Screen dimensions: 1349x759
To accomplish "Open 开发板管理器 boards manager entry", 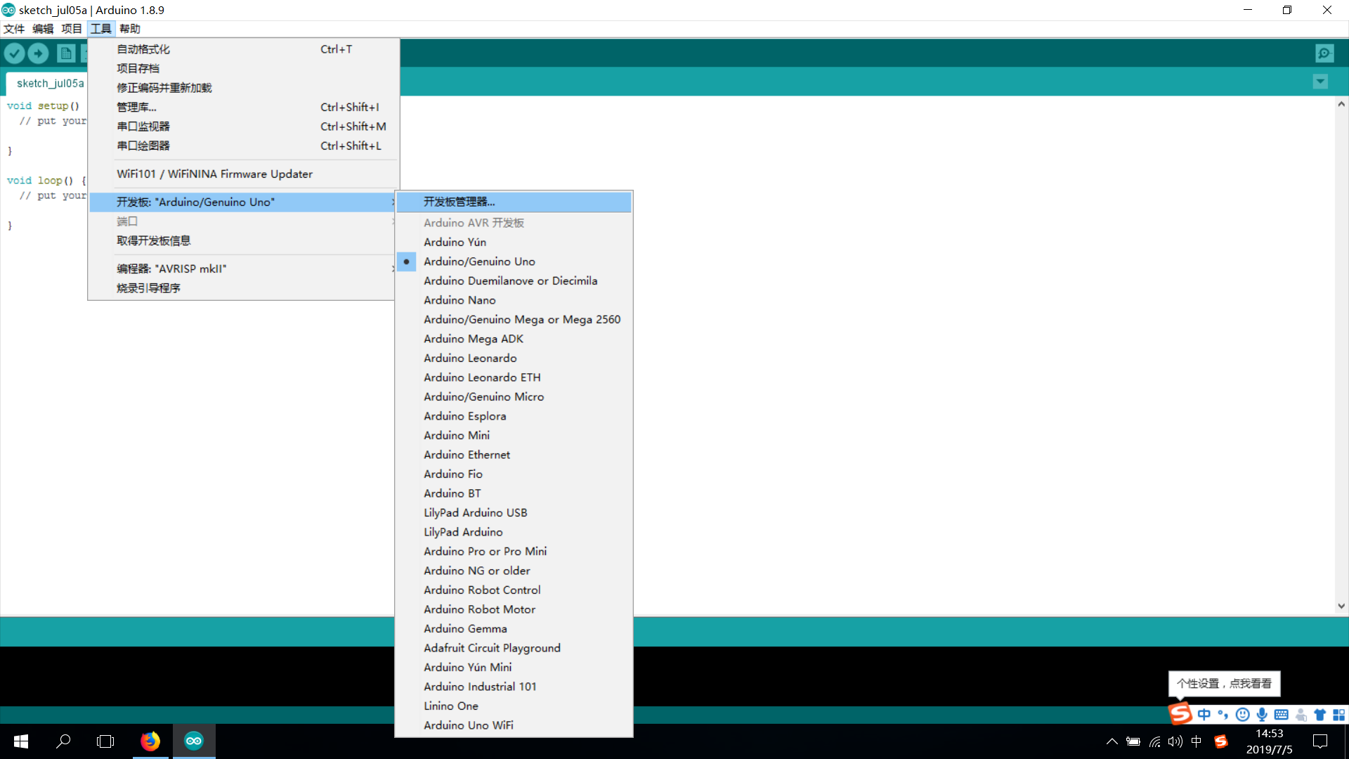I will click(460, 202).
